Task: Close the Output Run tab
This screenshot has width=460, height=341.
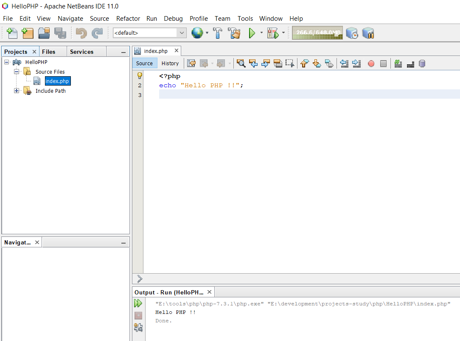Action: [x=210, y=292]
